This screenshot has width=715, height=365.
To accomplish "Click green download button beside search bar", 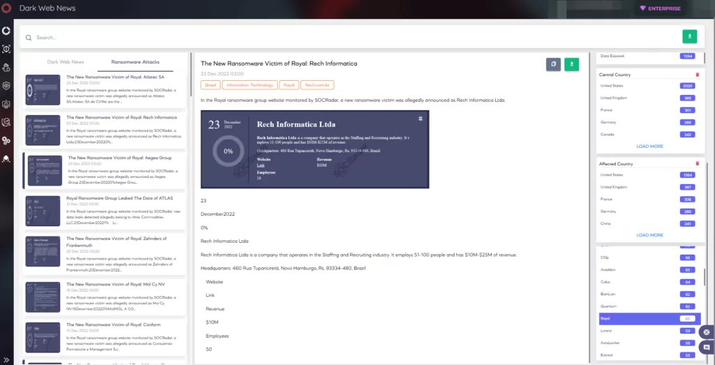I will click(x=689, y=36).
